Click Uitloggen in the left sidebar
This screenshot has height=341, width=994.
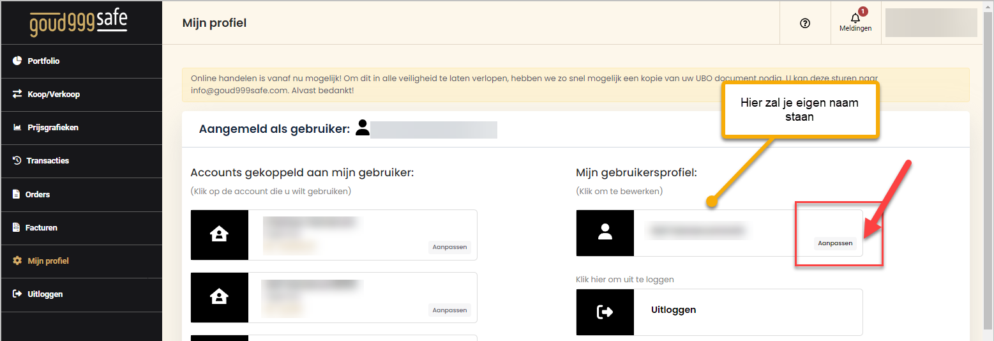click(x=81, y=294)
